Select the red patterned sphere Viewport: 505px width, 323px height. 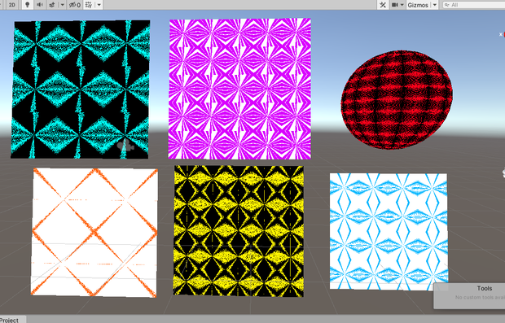click(x=397, y=100)
